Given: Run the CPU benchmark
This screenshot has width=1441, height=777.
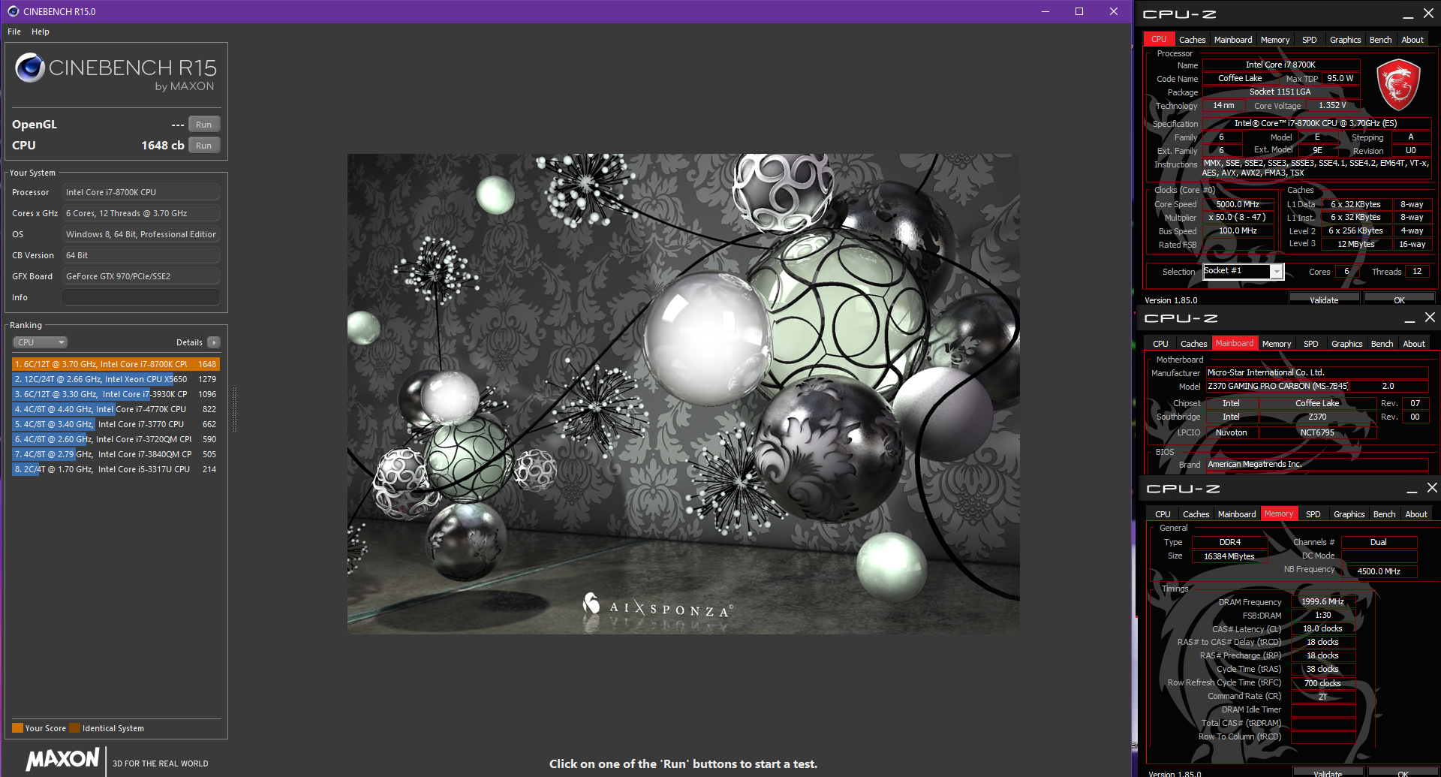Looking at the screenshot, I should 204,146.
